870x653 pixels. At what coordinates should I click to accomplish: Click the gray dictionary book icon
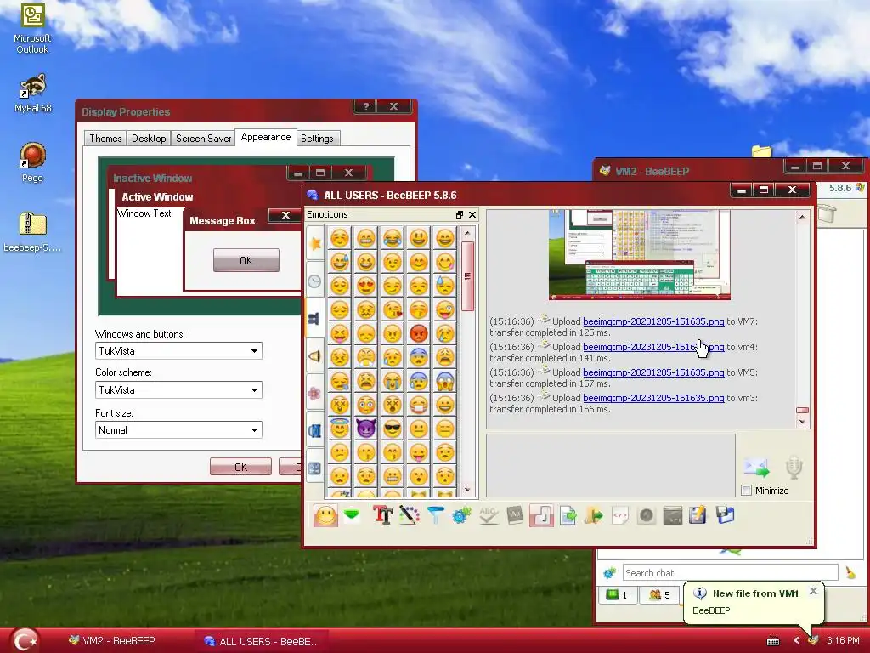coord(515,516)
